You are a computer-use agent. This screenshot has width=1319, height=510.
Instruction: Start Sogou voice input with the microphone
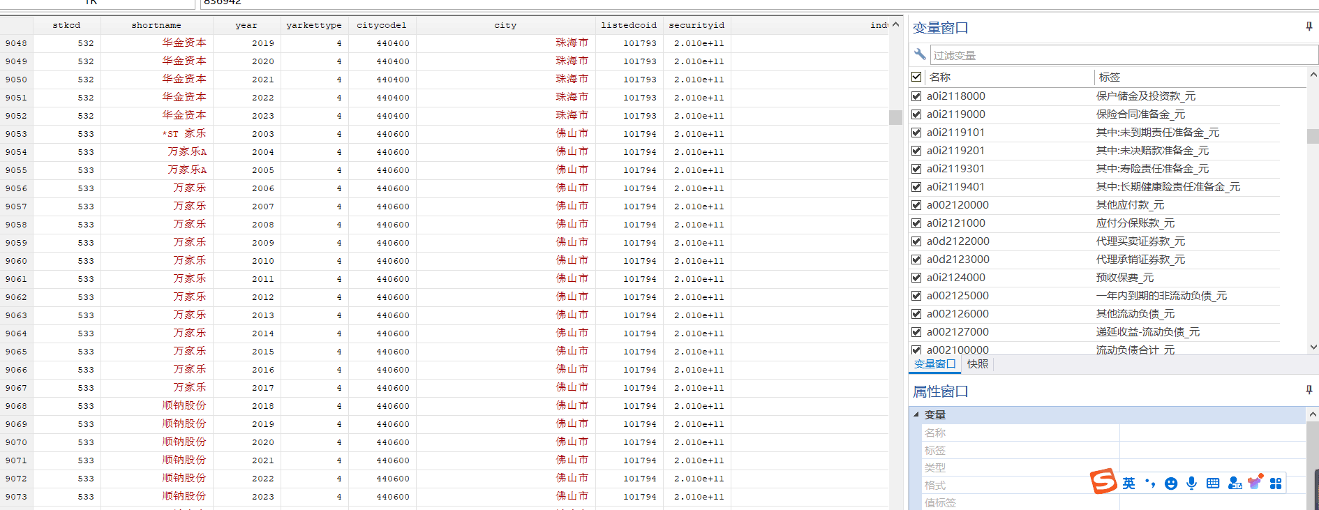click(x=1192, y=483)
